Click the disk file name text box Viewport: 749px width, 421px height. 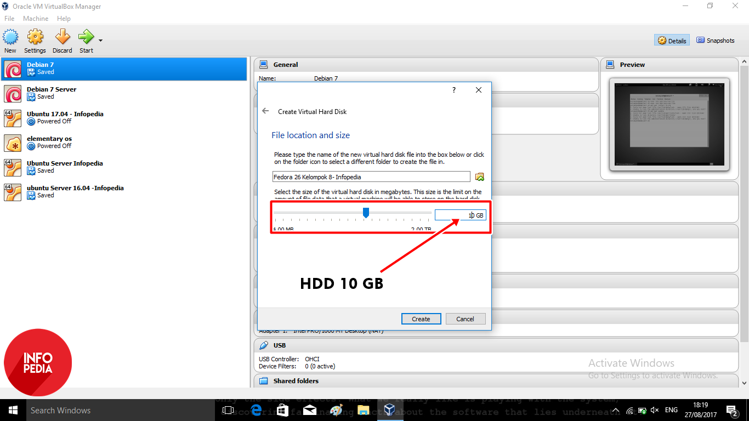click(371, 177)
